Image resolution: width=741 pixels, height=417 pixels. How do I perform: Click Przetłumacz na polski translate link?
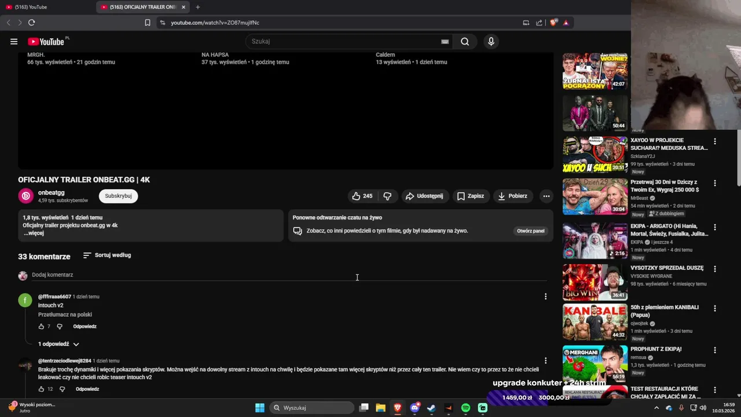click(65, 314)
